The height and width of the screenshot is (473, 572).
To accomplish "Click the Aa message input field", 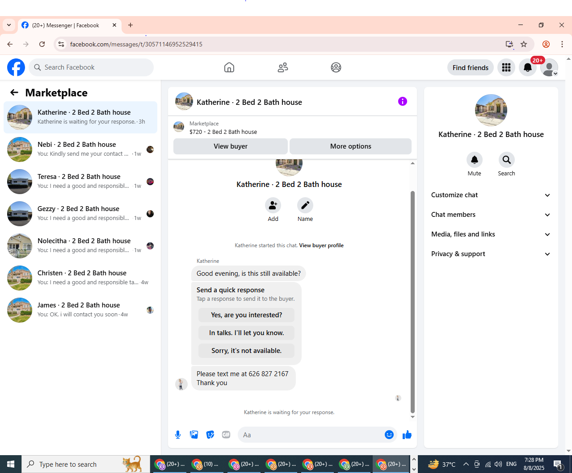I will [x=311, y=435].
